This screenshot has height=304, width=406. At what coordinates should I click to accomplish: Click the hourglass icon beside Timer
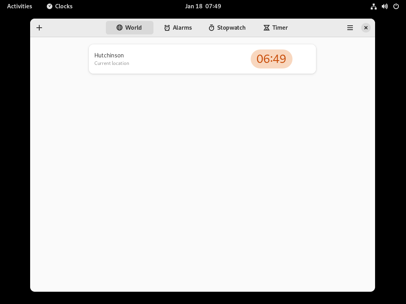point(266,28)
